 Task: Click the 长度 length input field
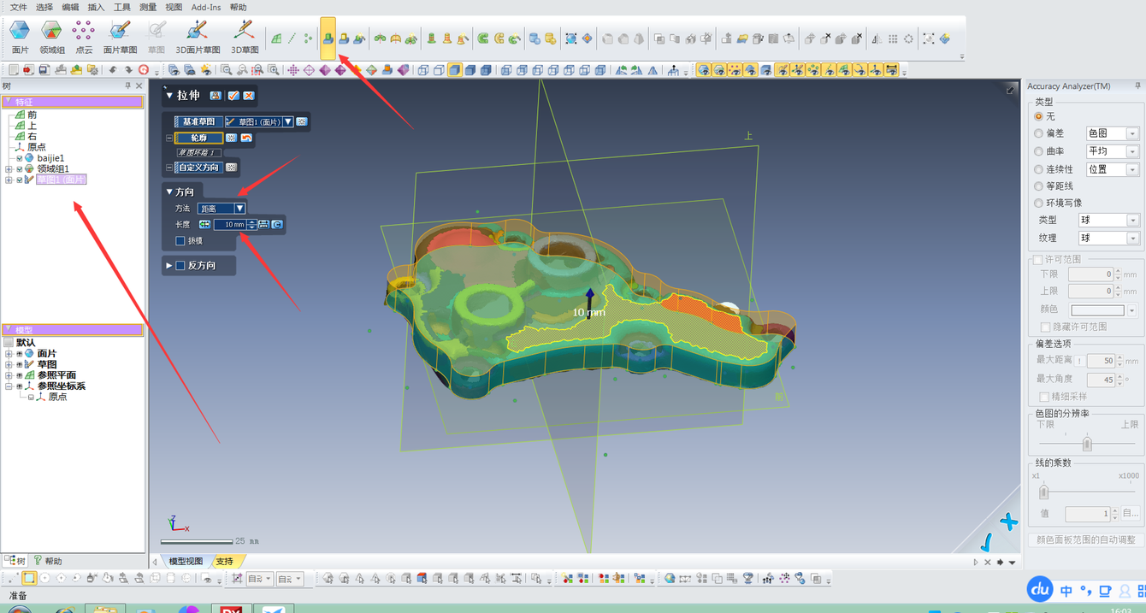point(229,224)
